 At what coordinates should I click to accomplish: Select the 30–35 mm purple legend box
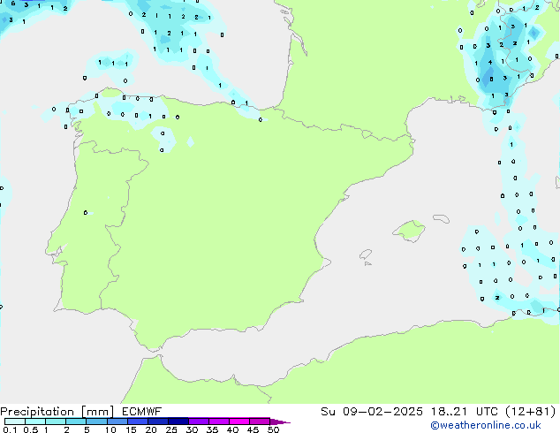(x=198, y=422)
